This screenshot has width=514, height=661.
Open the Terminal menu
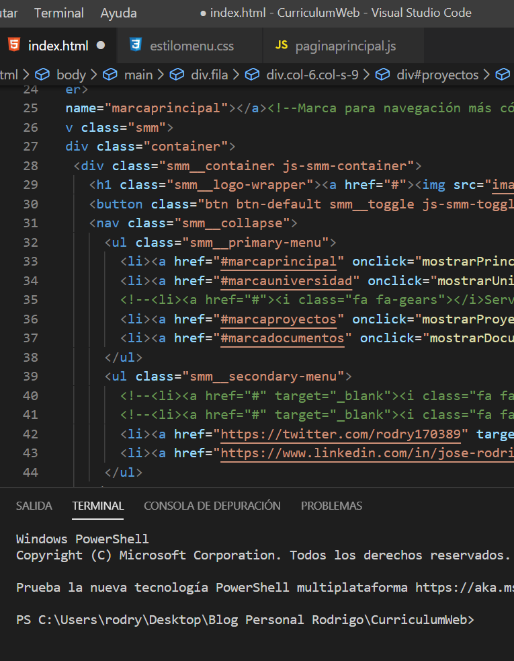point(59,13)
